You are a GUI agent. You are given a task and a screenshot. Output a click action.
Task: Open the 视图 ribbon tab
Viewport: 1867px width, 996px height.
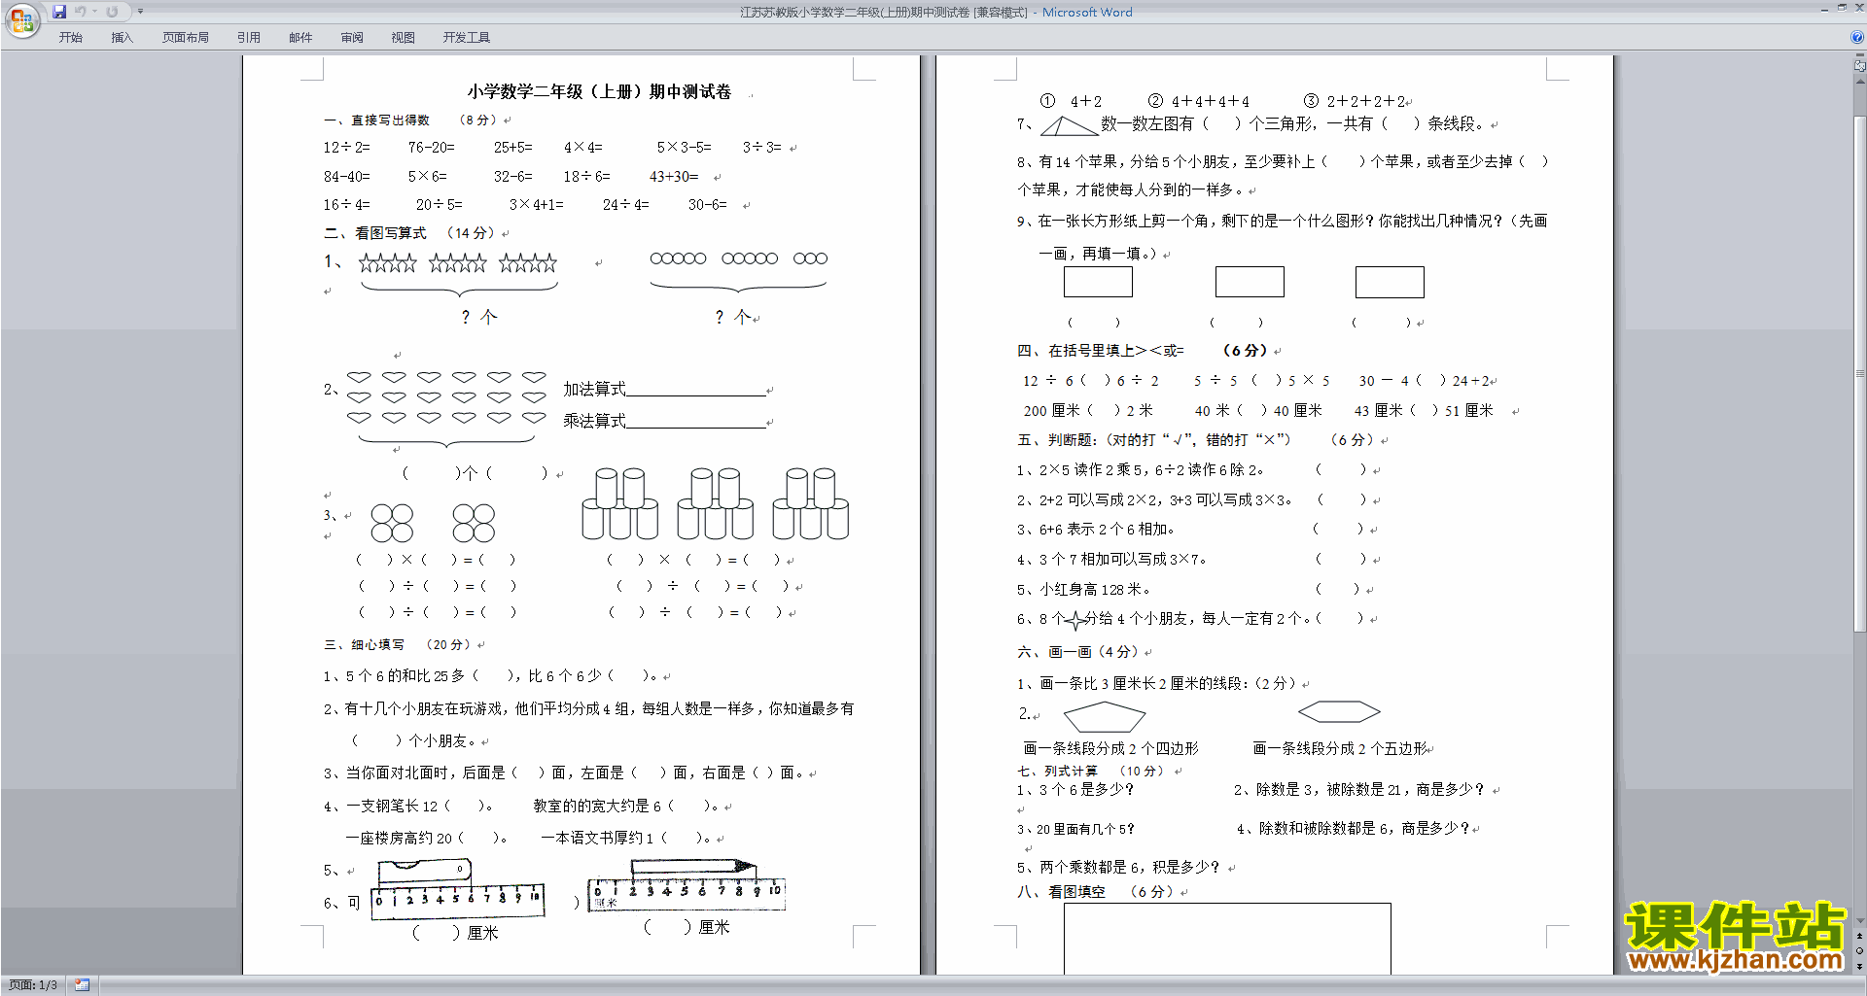pyautogui.click(x=404, y=37)
